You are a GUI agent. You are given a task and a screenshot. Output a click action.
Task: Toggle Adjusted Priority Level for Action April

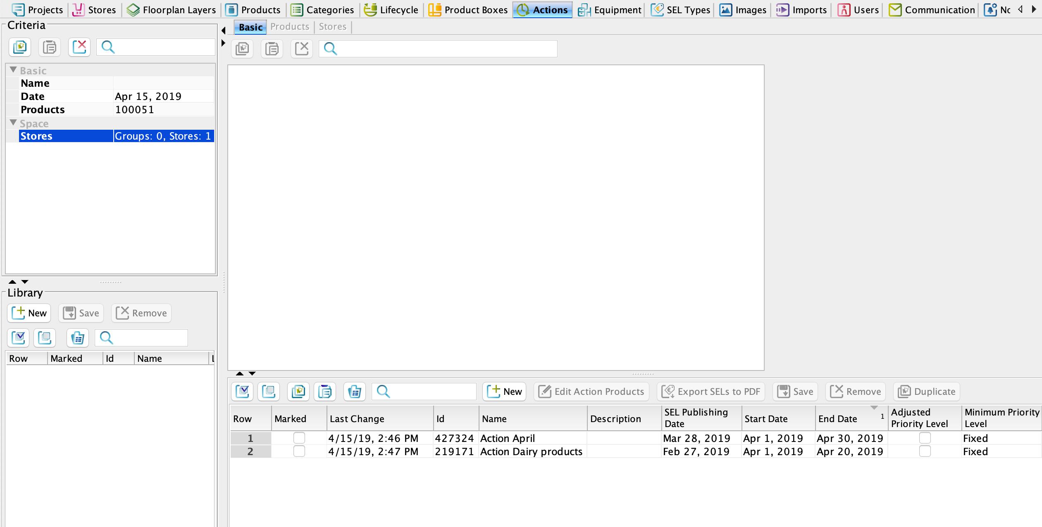pyautogui.click(x=925, y=438)
